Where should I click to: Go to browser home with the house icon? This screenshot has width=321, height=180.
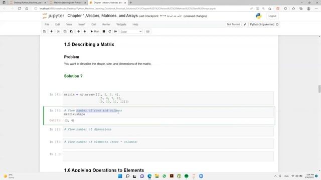coord(27,8)
